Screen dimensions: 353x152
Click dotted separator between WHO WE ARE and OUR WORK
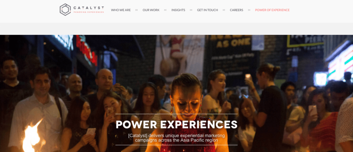(x=137, y=10)
